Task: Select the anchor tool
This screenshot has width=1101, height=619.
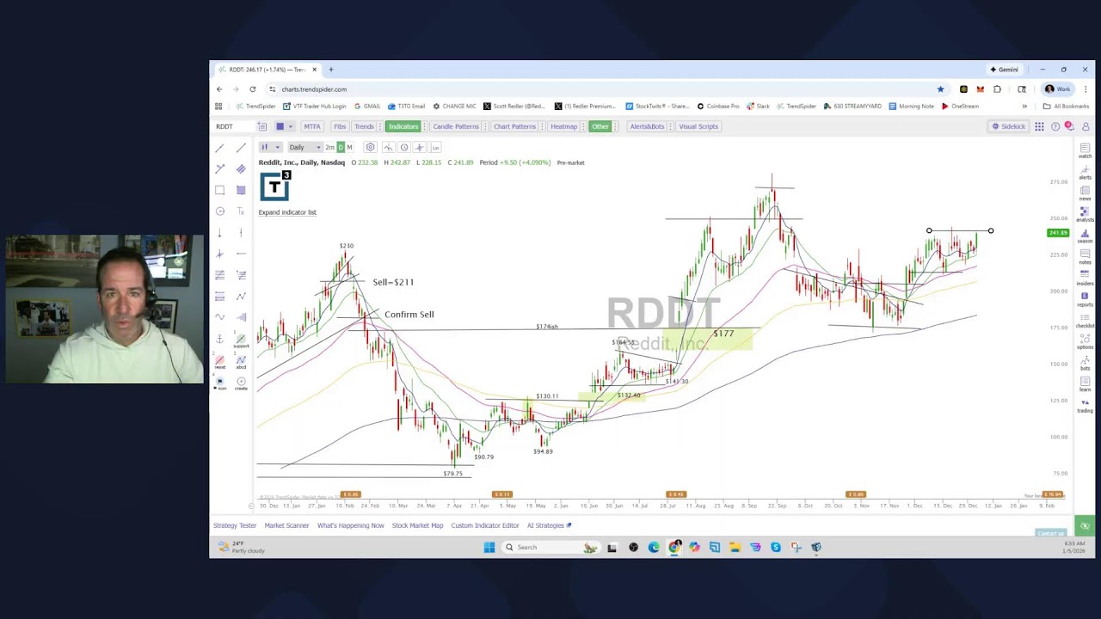Action: tap(219, 339)
